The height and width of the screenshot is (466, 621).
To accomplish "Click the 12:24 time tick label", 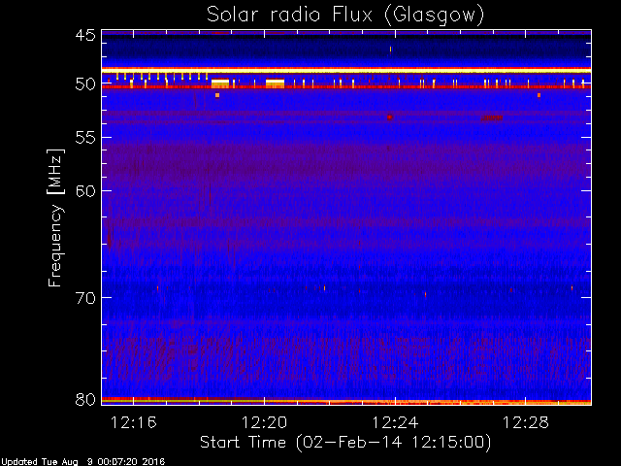I will [x=395, y=423].
